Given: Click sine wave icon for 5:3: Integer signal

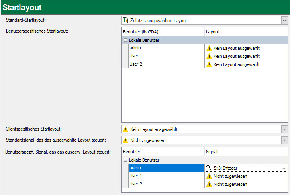Looking at the screenshot, I should tap(209, 168).
